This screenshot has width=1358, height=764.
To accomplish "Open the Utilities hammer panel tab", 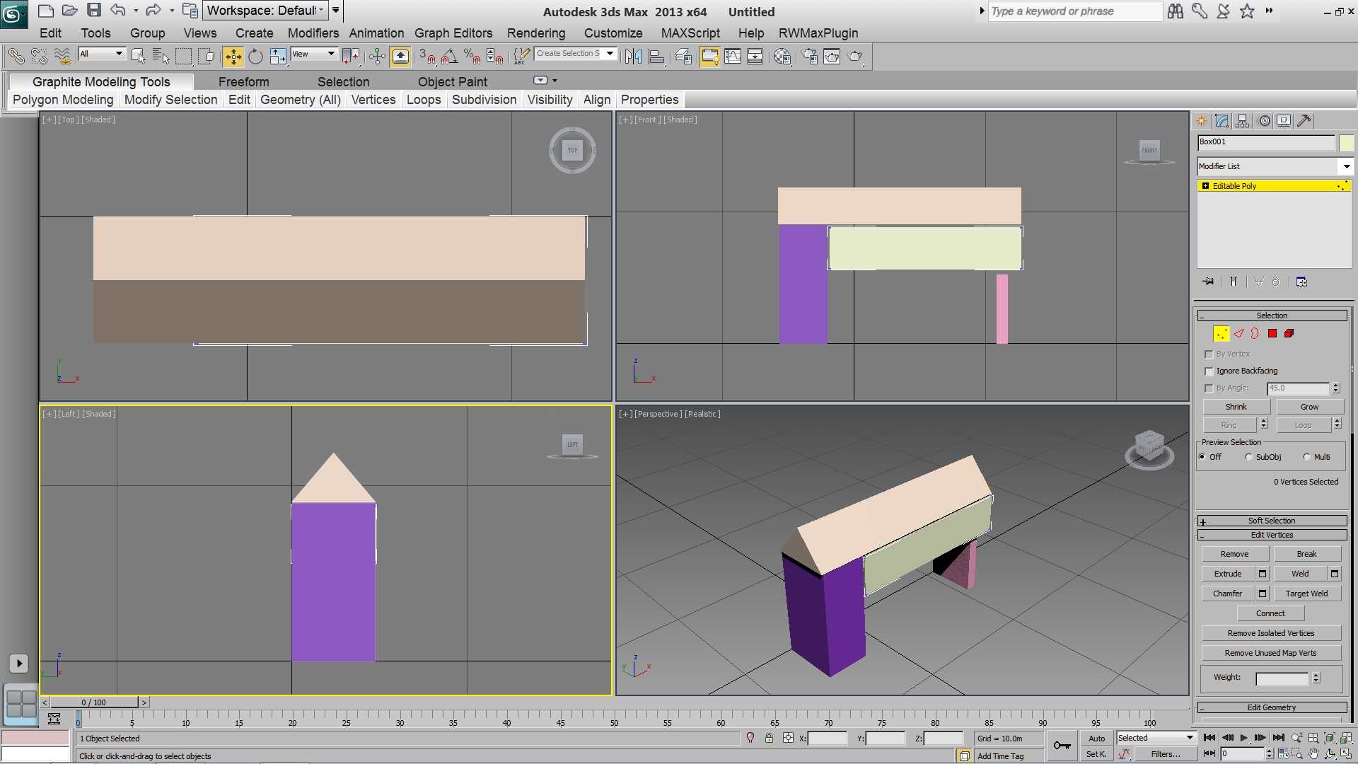I will pyautogui.click(x=1304, y=121).
